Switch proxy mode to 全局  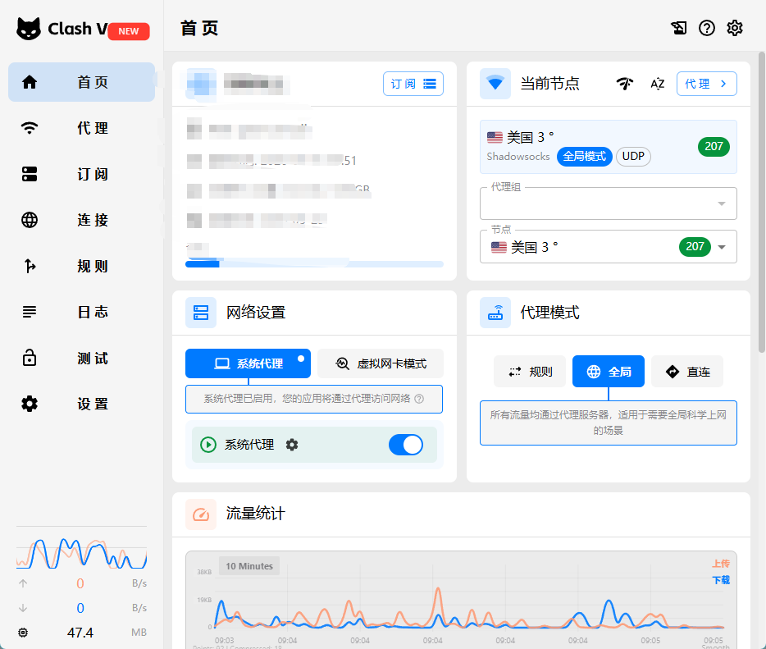click(x=609, y=372)
